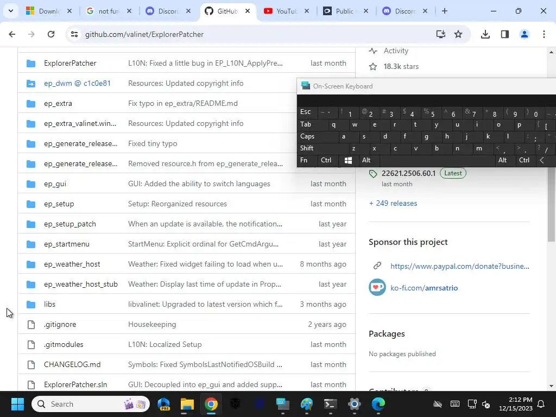The height and width of the screenshot is (417, 556).
Task: Click the libs folder icon
Action: click(31, 304)
